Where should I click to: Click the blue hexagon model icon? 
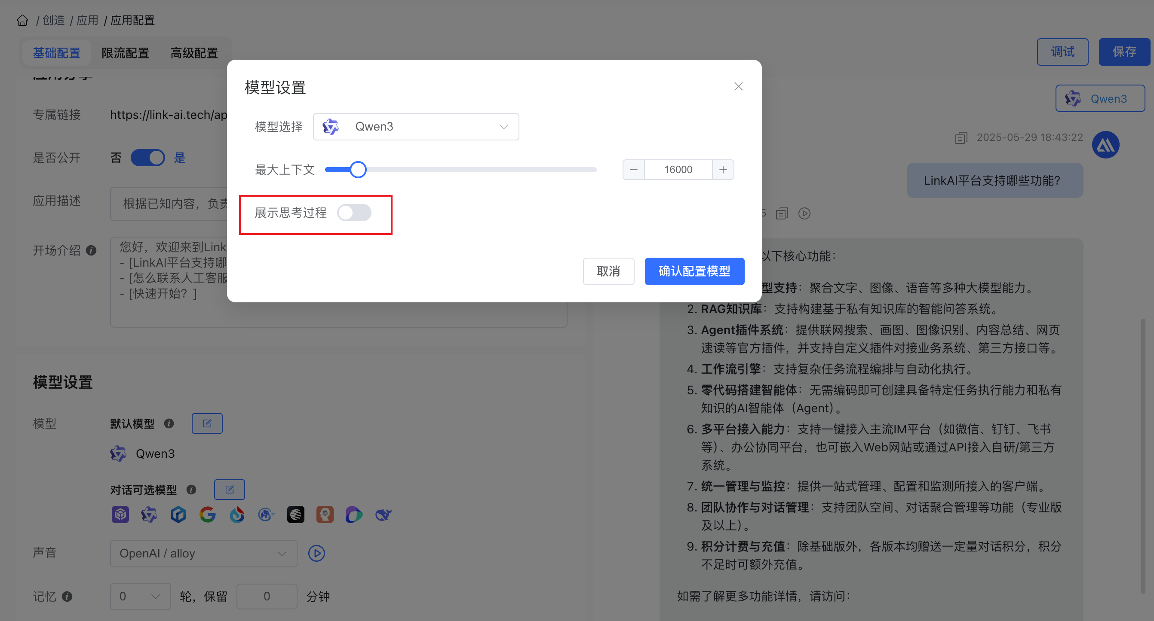tap(178, 514)
